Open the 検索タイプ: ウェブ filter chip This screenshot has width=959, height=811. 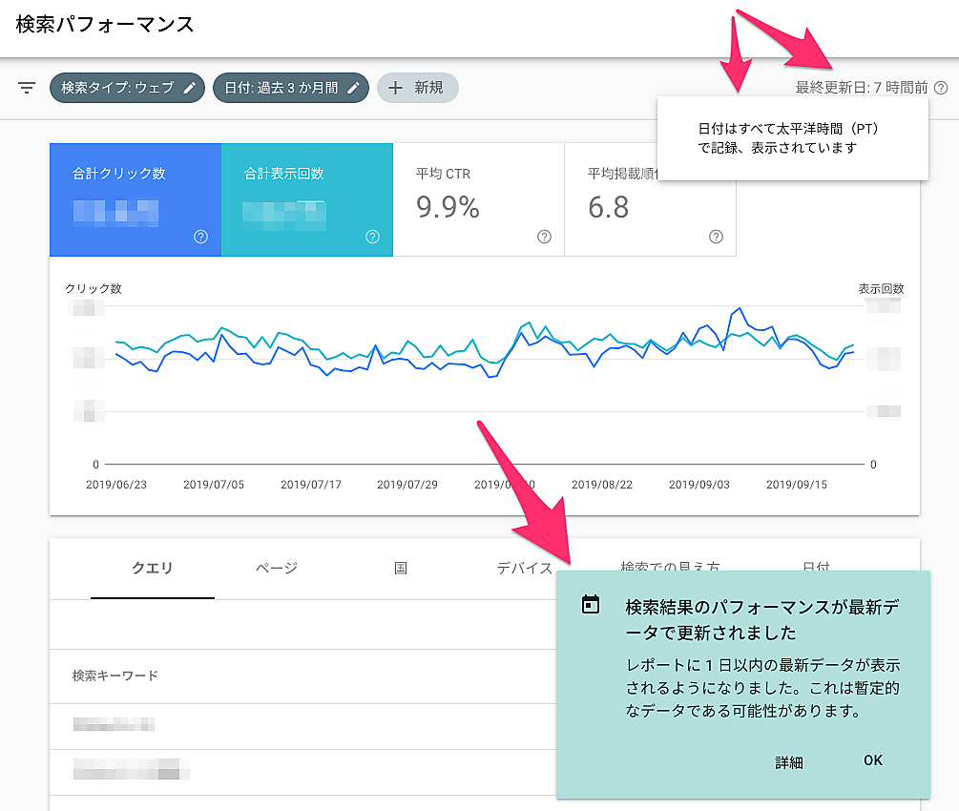click(x=116, y=88)
